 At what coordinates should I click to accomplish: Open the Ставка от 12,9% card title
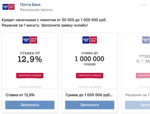point(20,95)
